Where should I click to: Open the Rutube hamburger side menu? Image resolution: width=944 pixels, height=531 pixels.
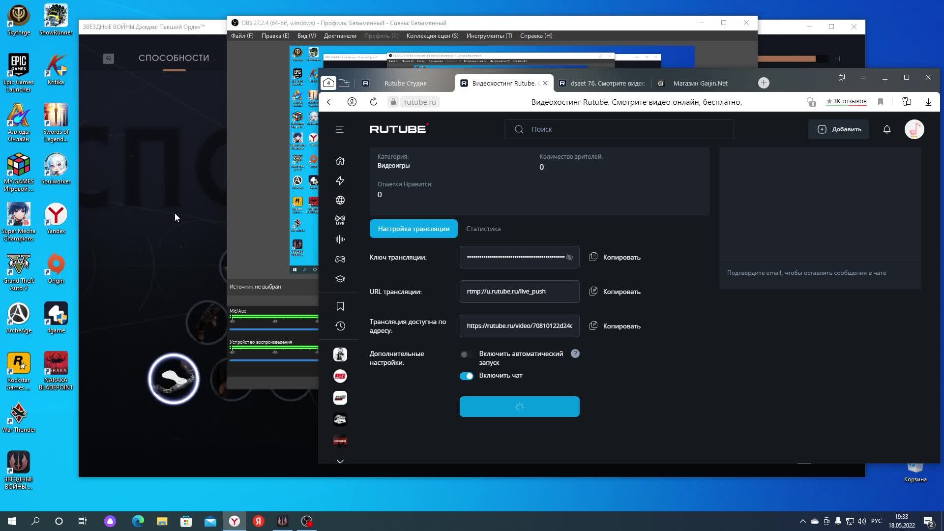(x=339, y=129)
